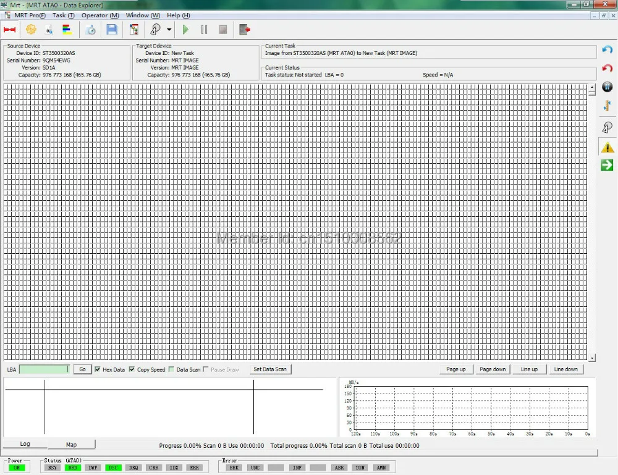Switch to the Log tab
Image resolution: width=618 pixels, height=475 pixels.
[x=25, y=444]
